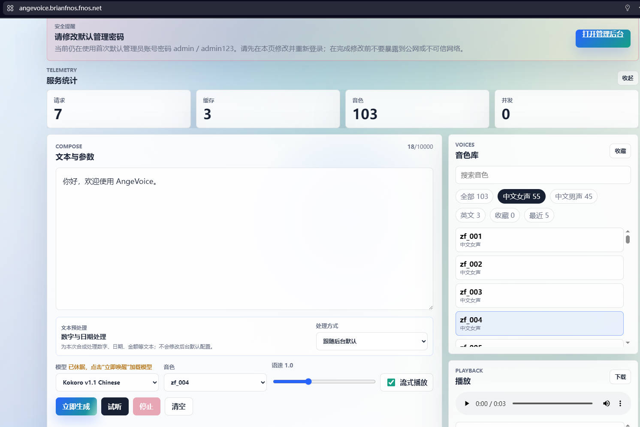Click the browser apps grid icon

(10, 8)
